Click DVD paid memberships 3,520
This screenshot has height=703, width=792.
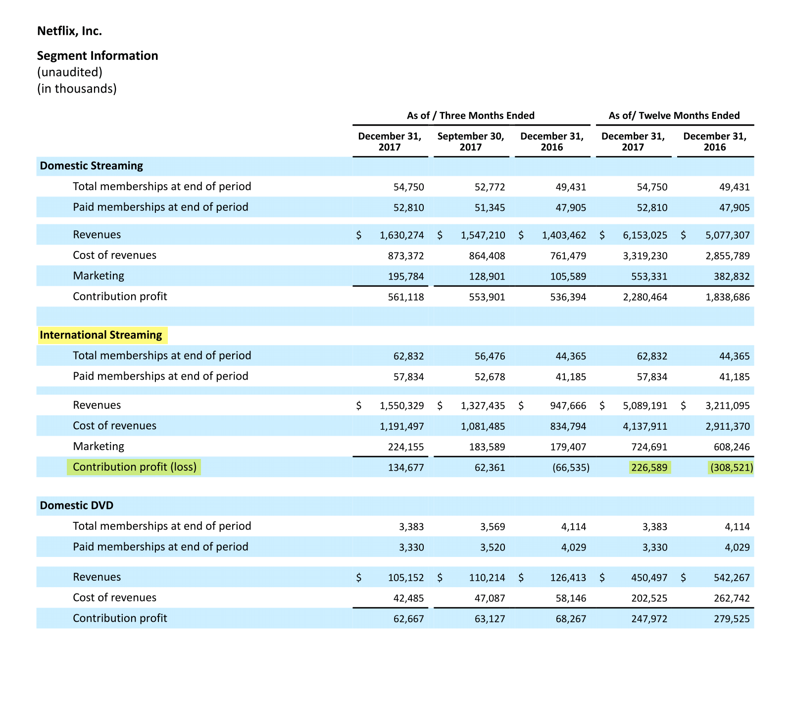493,548
